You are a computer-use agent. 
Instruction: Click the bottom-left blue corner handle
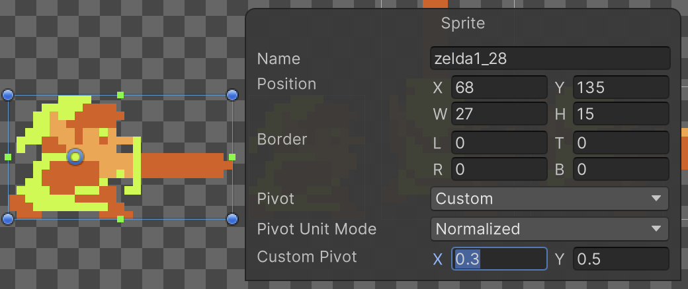point(8,218)
